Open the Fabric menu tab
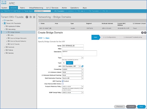 click(x=22, y=8)
